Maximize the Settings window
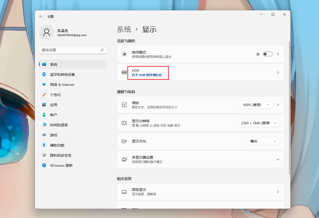This screenshot has width=319, height=218. pos(273,15)
